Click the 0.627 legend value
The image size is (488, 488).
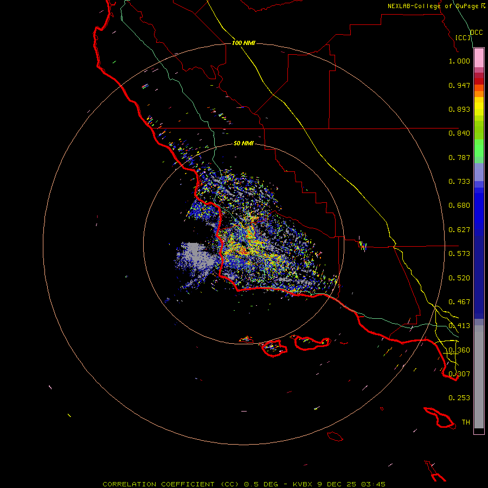pyautogui.click(x=459, y=230)
